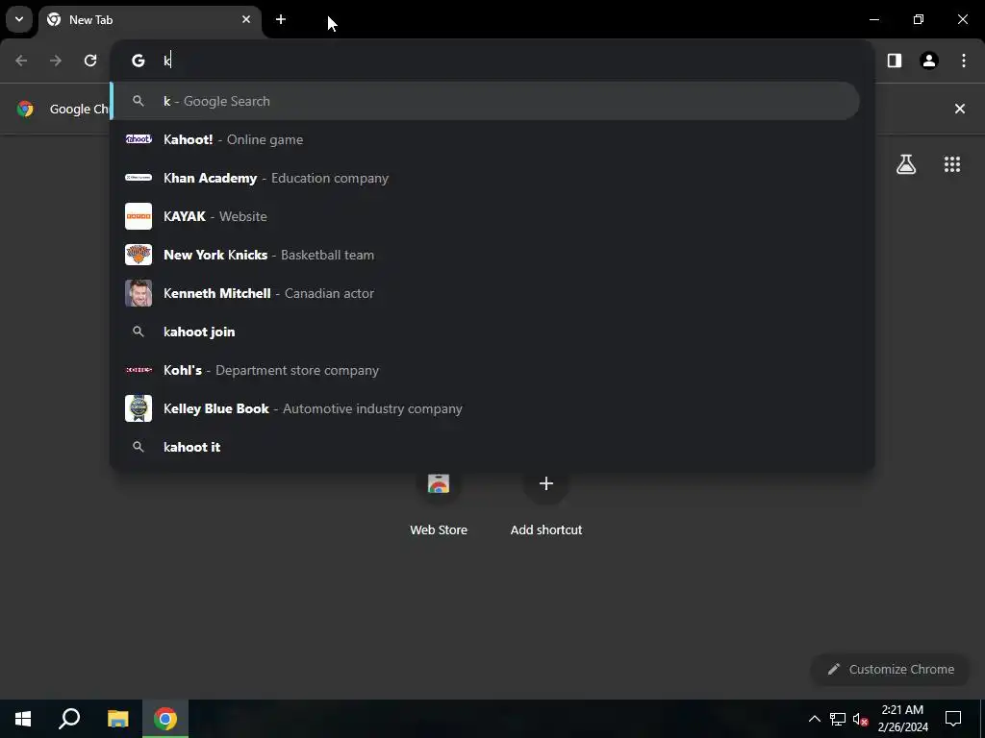Image resolution: width=985 pixels, height=738 pixels.
Task: Click the muted volume tray icon
Action: click(861, 719)
